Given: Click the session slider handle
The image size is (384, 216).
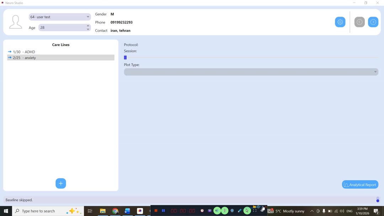Looking at the screenshot, I should 125,58.
